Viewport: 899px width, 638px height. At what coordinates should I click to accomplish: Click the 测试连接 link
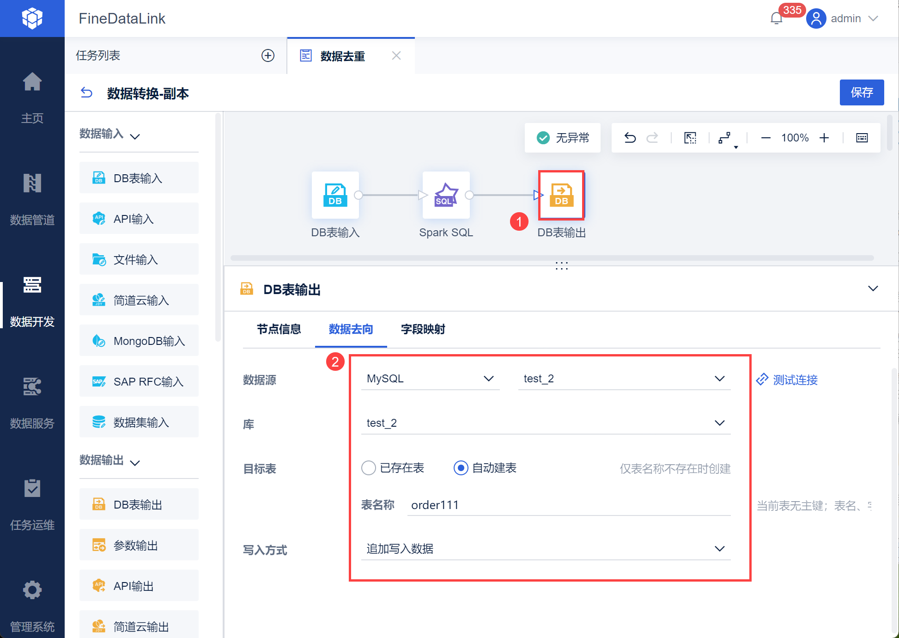(787, 380)
